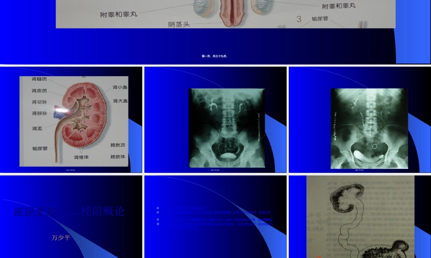Image resolution: width=431 pixels, height=258 pixels.
Task: Open the pelvic X-ray slide thumbnail
Action: pos(215,119)
